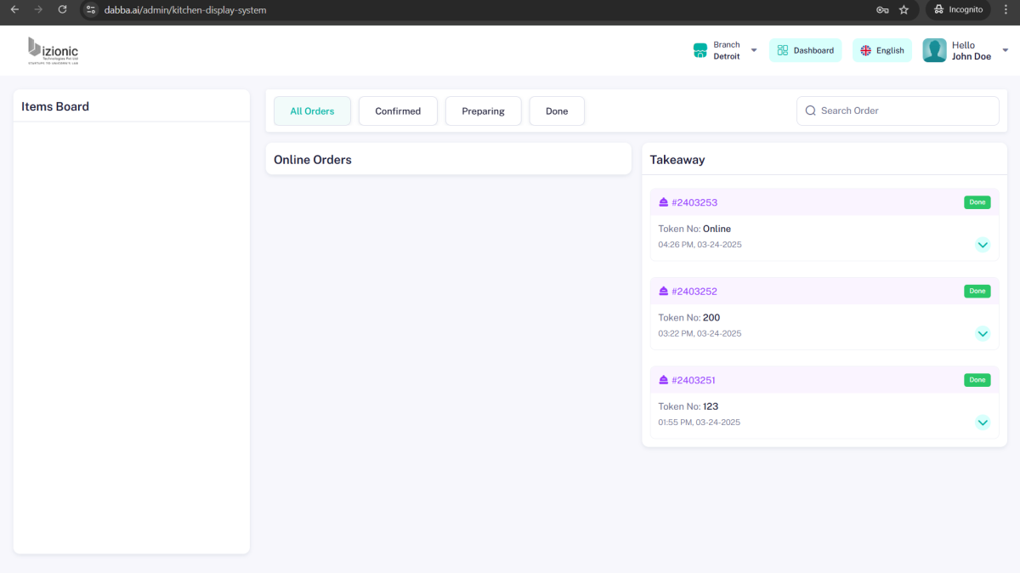Click the site info icon in address bar

click(x=91, y=9)
